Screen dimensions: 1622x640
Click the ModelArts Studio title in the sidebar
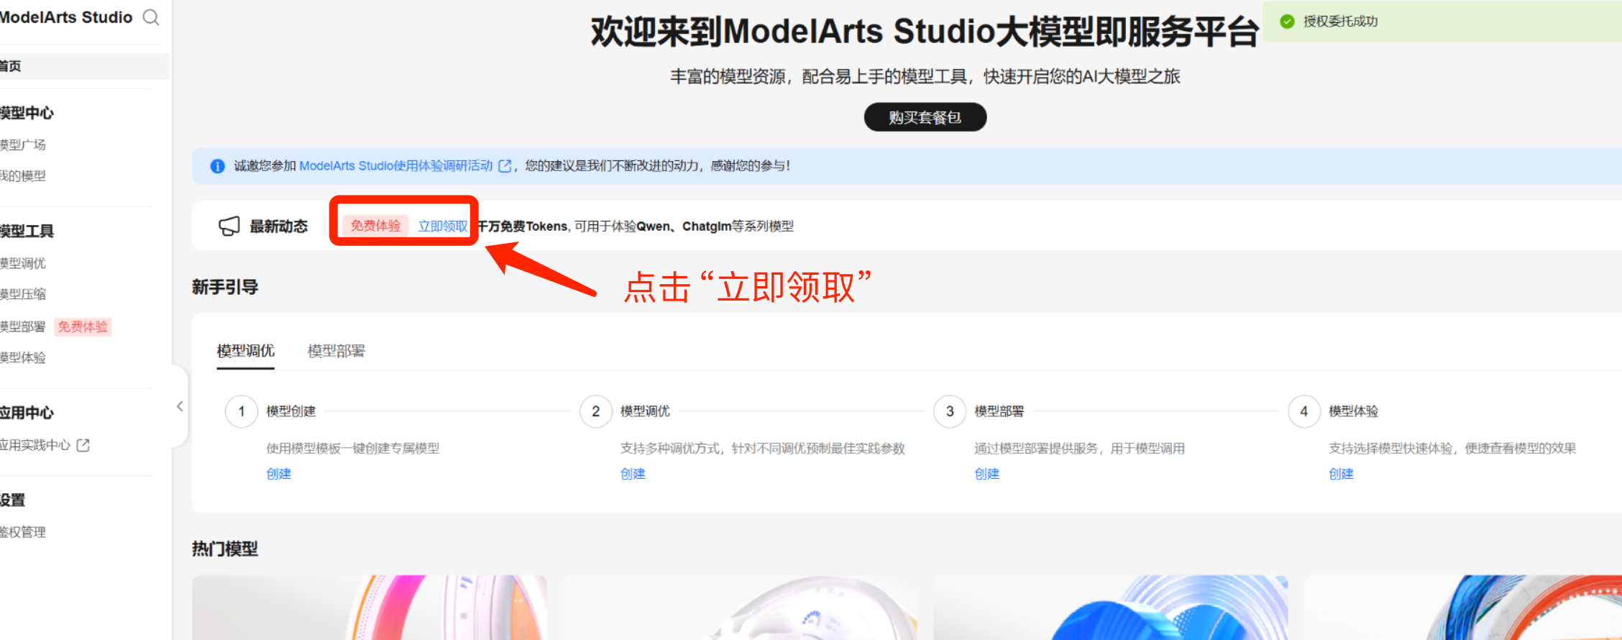tap(66, 17)
